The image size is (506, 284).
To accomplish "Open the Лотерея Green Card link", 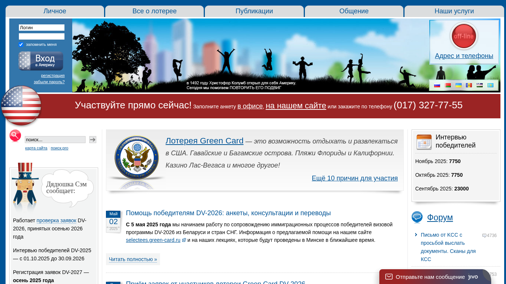I will click(204, 141).
